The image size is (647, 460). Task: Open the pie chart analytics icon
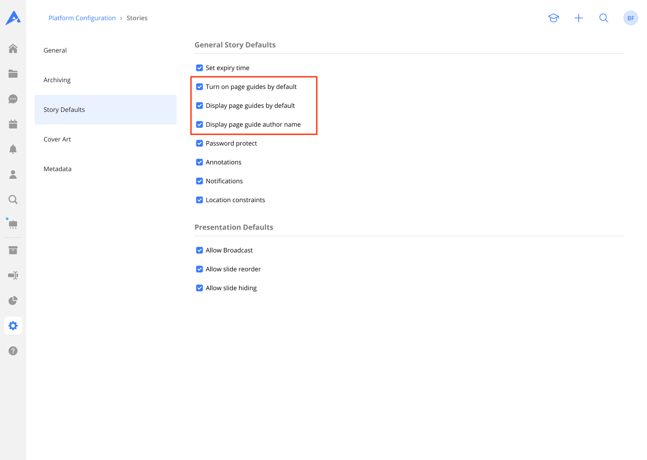(x=13, y=301)
